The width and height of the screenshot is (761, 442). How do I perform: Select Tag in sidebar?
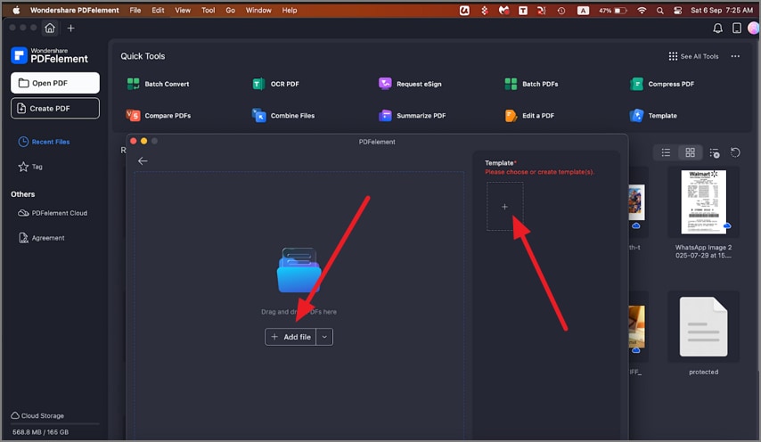coord(30,167)
